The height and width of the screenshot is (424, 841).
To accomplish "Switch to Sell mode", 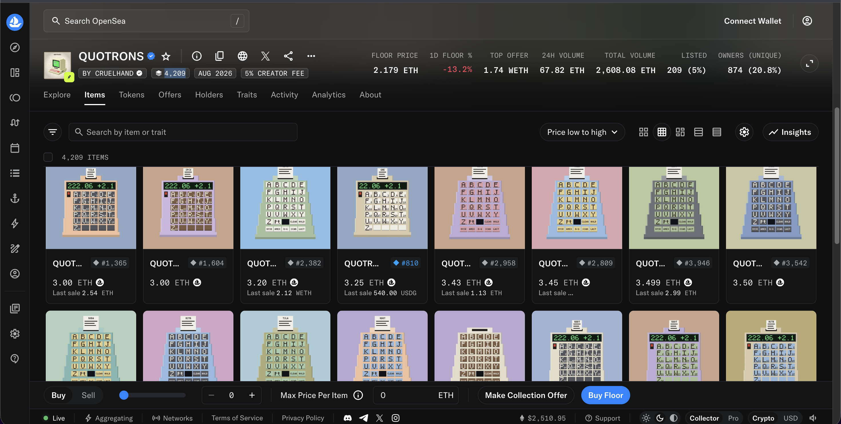I will (x=88, y=395).
